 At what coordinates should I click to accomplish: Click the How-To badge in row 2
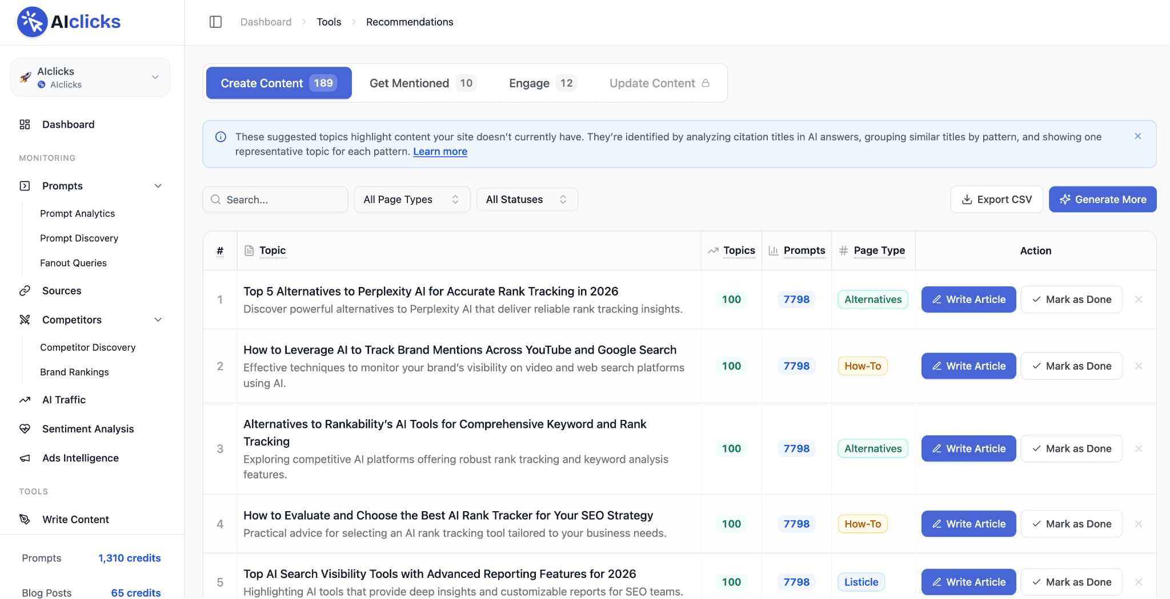pyautogui.click(x=863, y=366)
